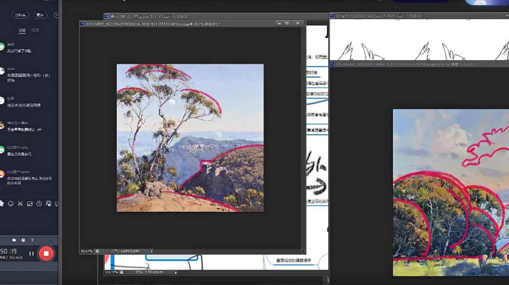
Task: Click the gum tree painting canvas
Action: tap(190, 138)
